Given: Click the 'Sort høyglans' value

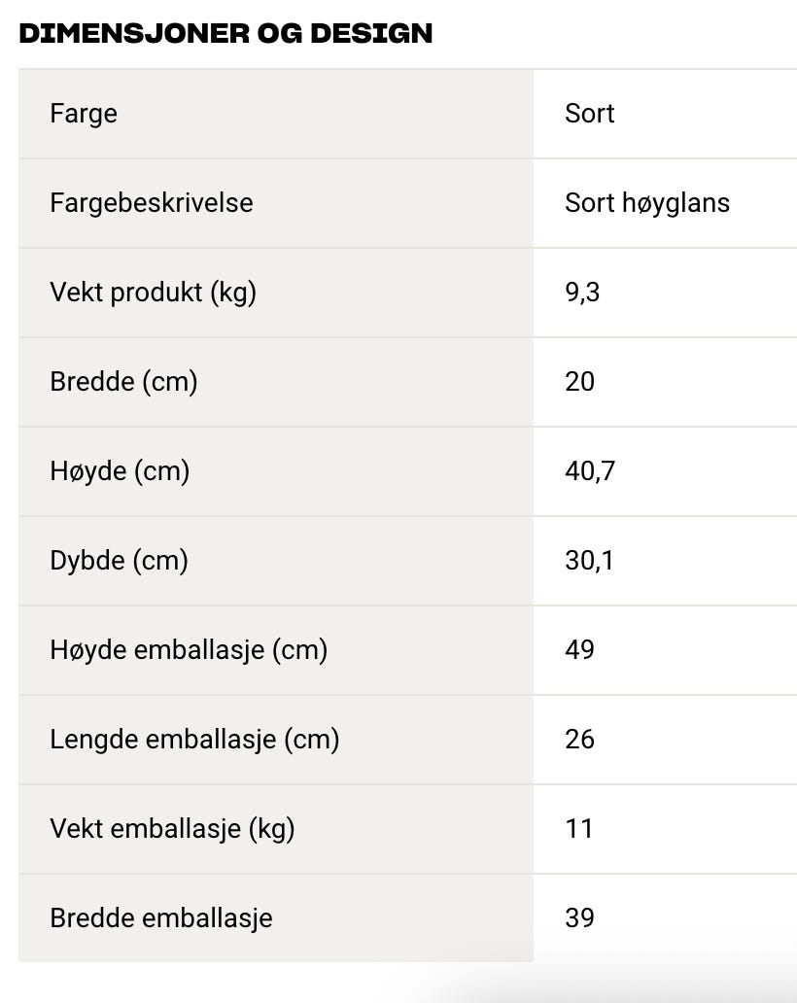Looking at the screenshot, I should [x=646, y=203].
